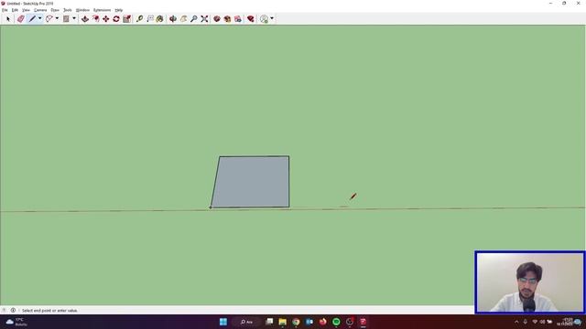Click the status bar question mark icon
The height and width of the screenshot is (329, 586).
coord(4,310)
